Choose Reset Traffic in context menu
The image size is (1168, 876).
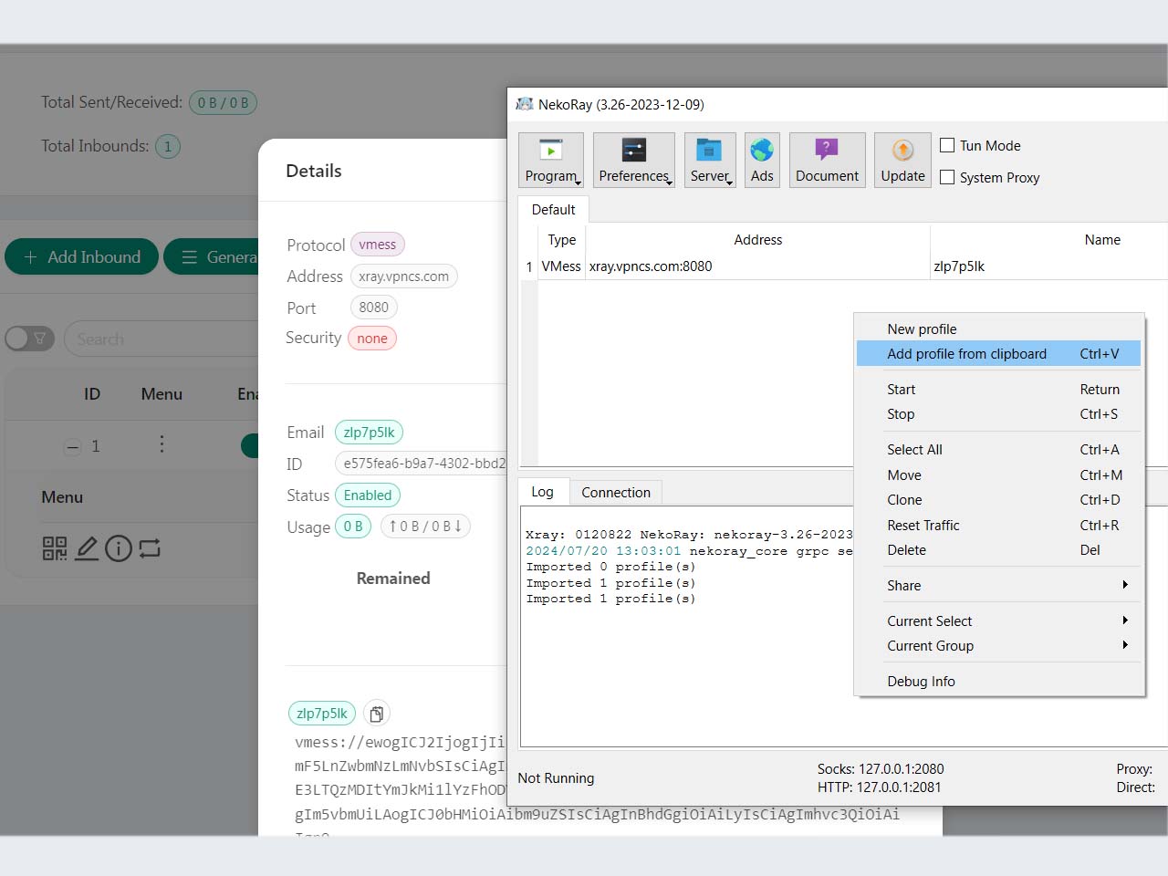(x=999, y=526)
